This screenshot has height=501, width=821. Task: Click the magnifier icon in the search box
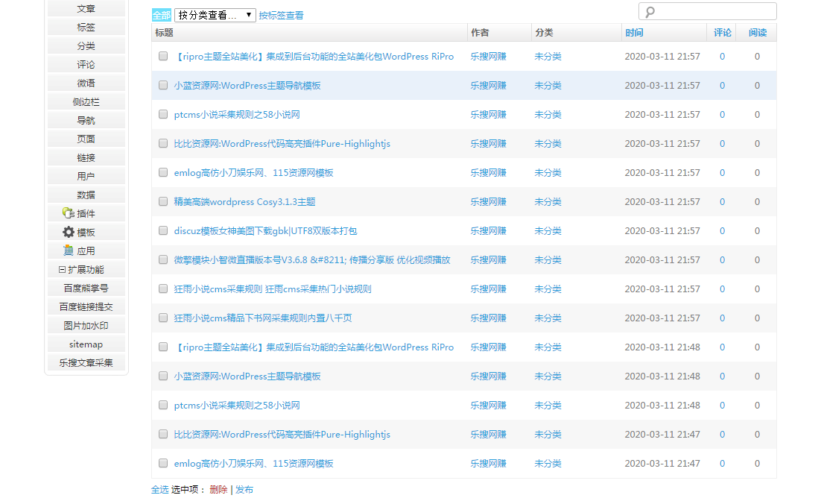(650, 12)
